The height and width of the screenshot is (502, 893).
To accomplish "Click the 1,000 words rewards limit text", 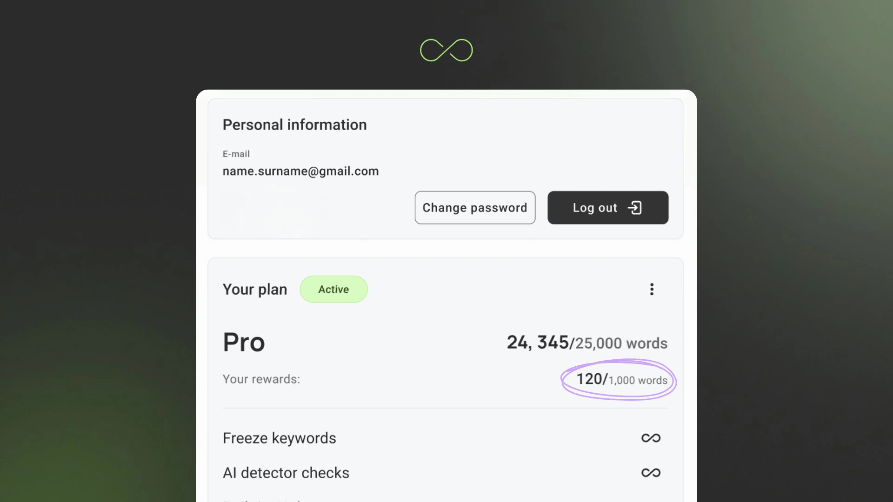I will tap(638, 380).
